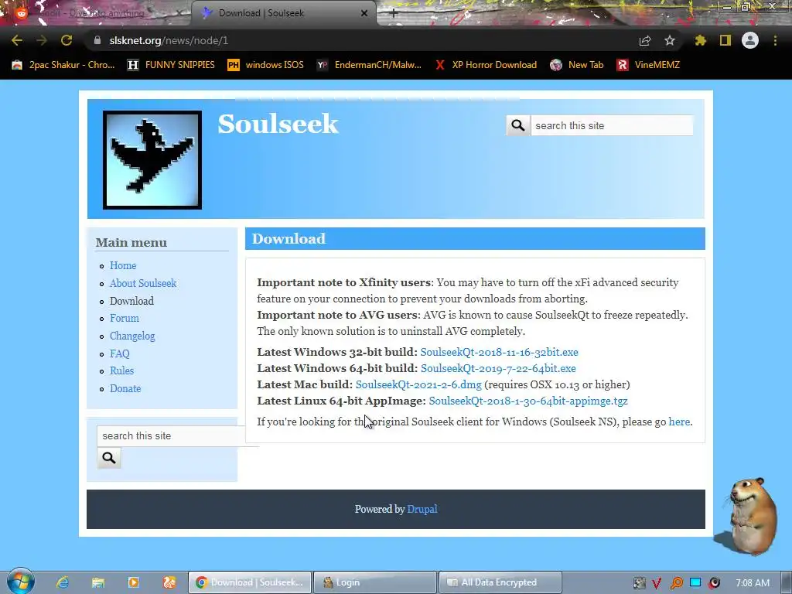This screenshot has width=792, height=594.
Task: Open the media player taskbar icon
Action: pyautogui.click(x=134, y=582)
